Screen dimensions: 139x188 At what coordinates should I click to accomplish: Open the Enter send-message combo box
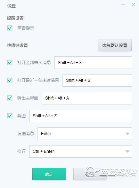(x=85, y=134)
